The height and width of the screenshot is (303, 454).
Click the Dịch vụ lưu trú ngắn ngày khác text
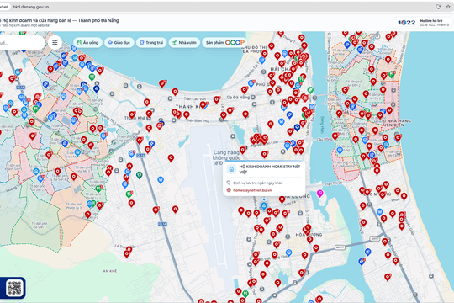click(258, 183)
